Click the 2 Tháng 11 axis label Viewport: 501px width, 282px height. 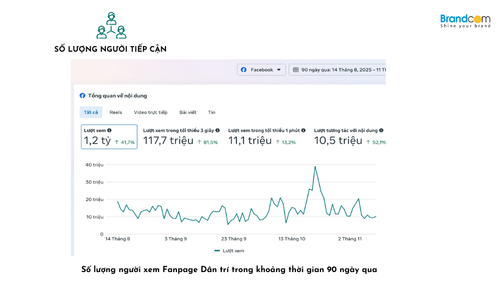(350, 239)
